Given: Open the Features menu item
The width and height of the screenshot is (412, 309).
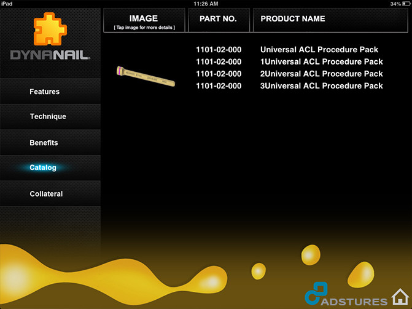Looking at the screenshot, I should coord(50,92).
